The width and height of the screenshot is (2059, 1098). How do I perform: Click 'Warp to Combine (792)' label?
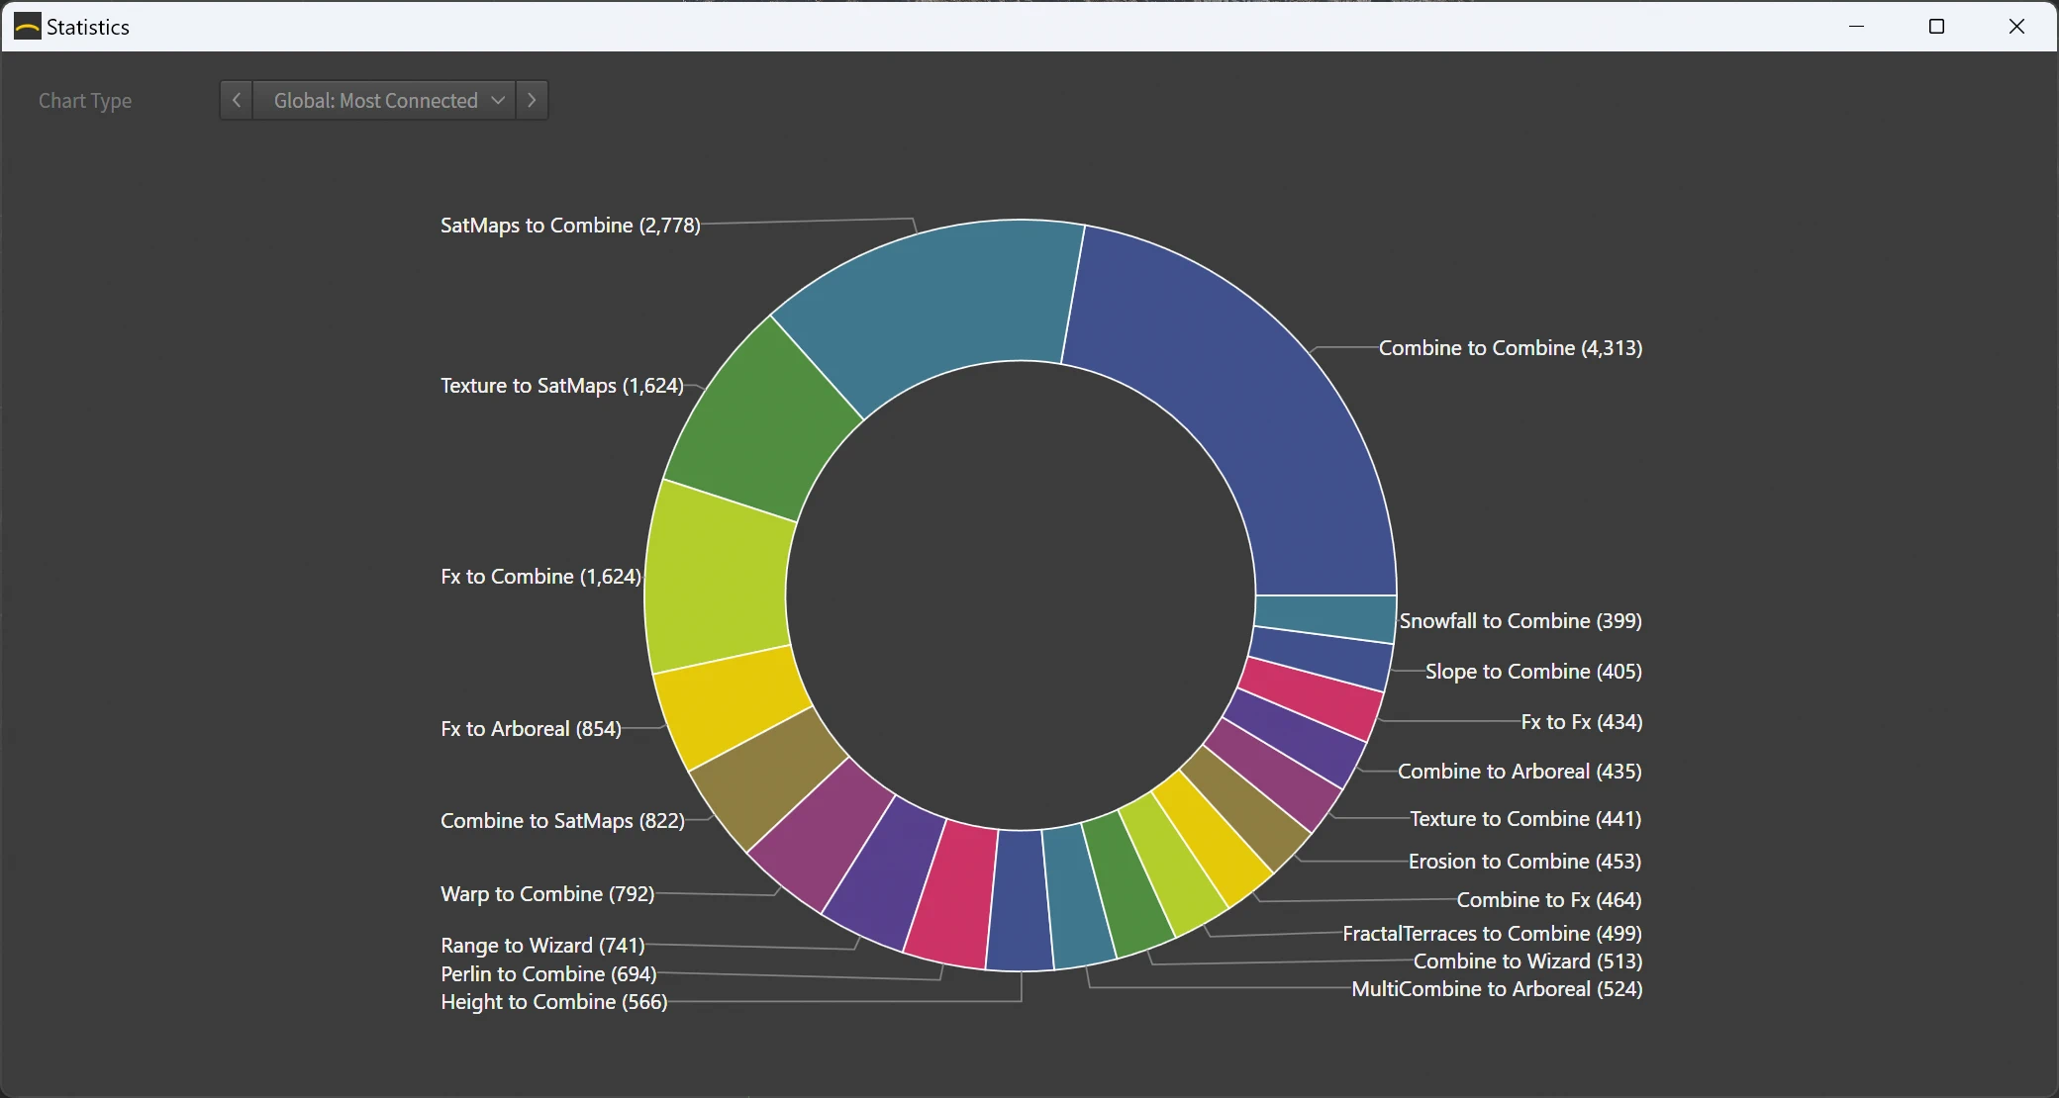547,894
